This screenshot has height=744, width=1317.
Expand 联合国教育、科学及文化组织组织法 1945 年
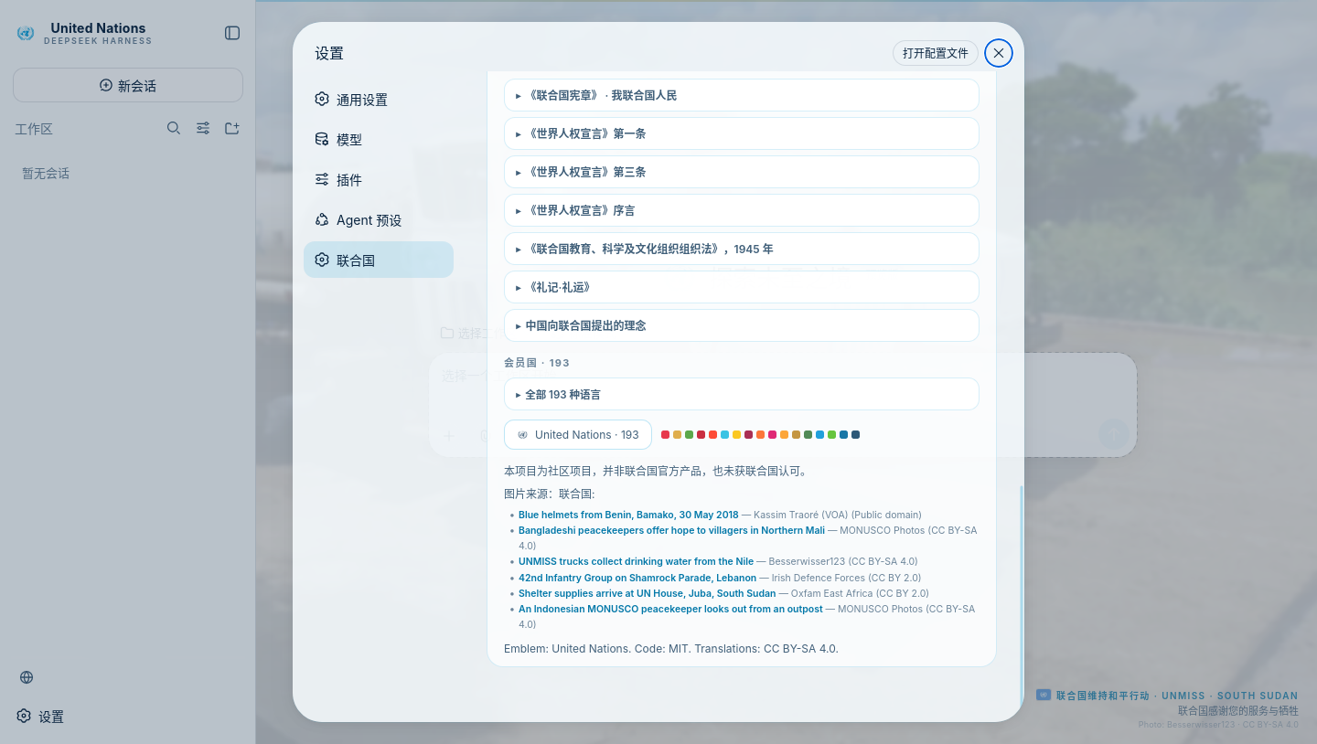(x=742, y=249)
